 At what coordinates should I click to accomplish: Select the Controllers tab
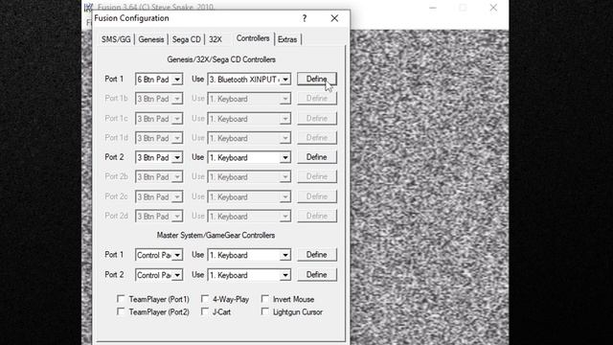[253, 38]
